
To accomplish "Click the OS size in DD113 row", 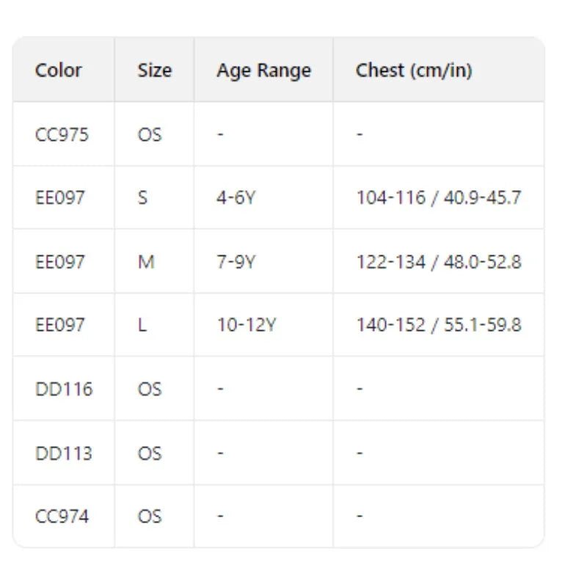I will (150, 453).
